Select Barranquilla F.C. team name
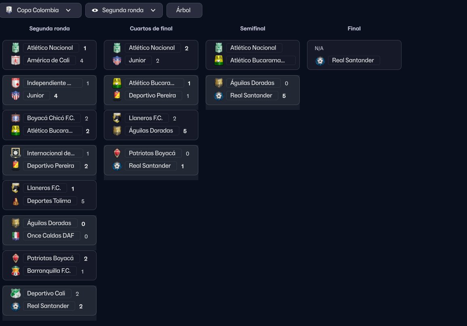This screenshot has height=326, width=467. click(x=49, y=271)
